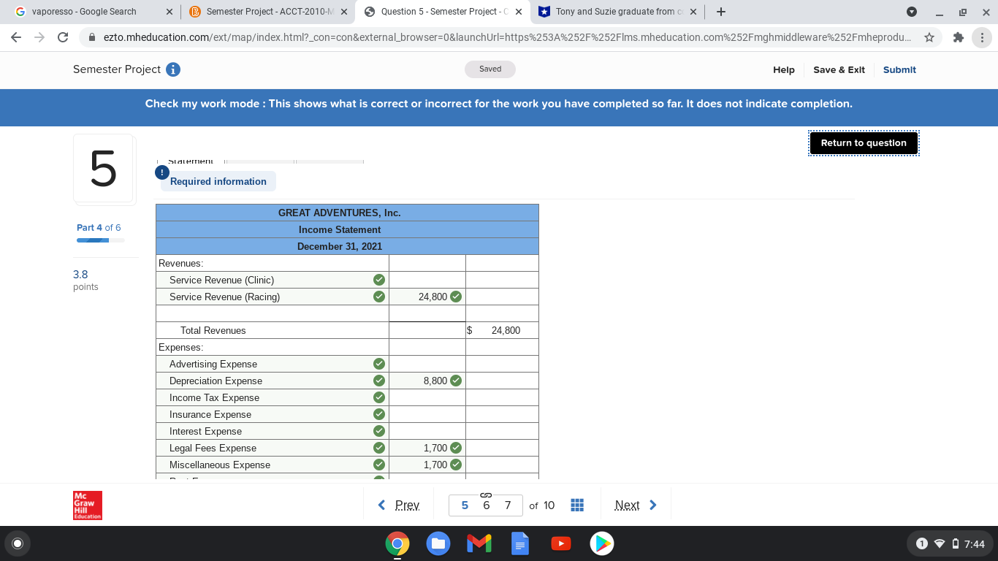This screenshot has width=998, height=561.
Task: Close the Question 5 Semester Project tab
Action: point(518,12)
